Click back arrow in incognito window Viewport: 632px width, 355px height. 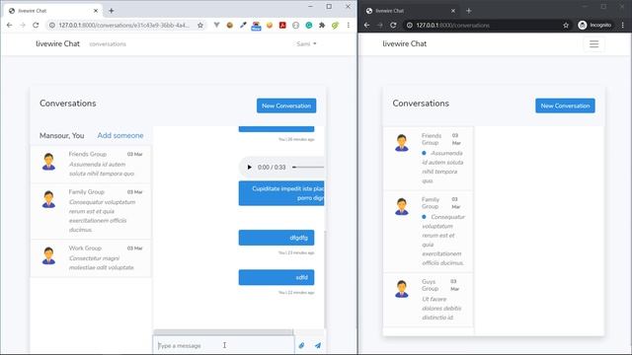click(366, 25)
